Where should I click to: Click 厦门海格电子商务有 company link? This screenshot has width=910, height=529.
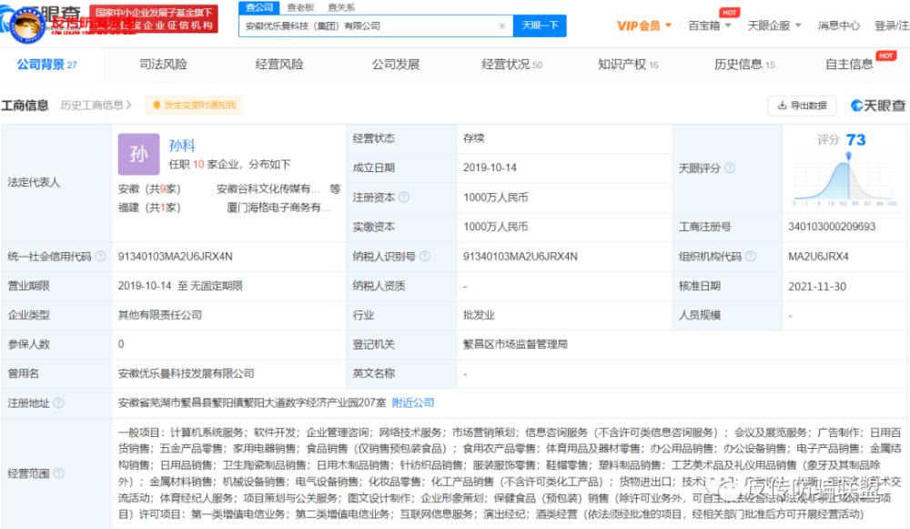coord(278,208)
